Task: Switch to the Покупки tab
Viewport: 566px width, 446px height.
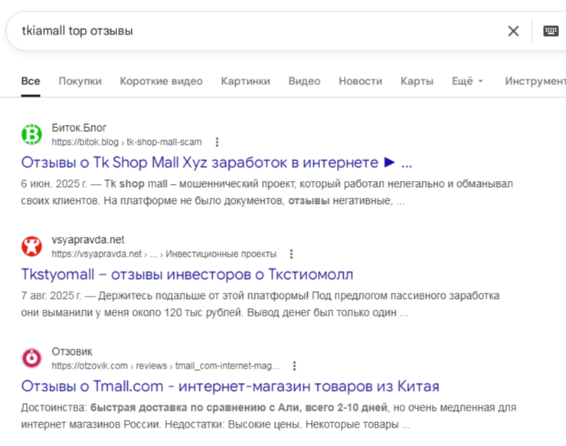Action: click(x=80, y=81)
